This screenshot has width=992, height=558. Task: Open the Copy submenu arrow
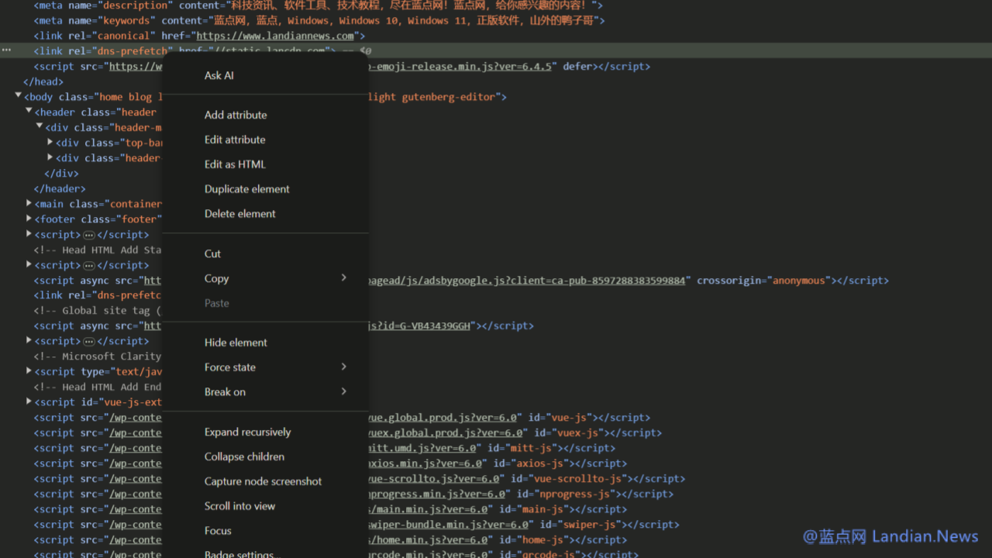coord(344,277)
